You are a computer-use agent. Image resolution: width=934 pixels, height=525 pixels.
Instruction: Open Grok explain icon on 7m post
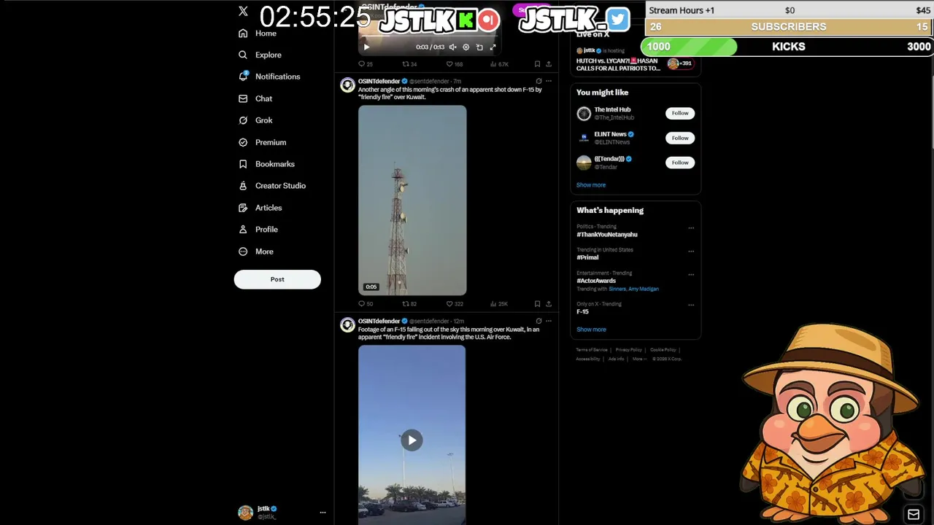(539, 81)
